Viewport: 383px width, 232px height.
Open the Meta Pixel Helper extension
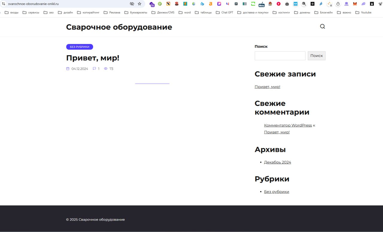[261, 4]
